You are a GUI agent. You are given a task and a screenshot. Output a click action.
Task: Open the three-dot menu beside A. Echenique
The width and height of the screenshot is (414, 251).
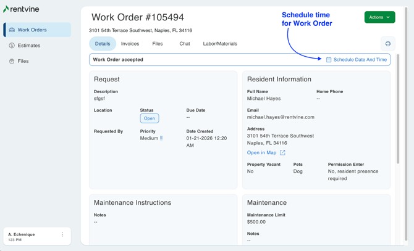click(x=62, y=235)
